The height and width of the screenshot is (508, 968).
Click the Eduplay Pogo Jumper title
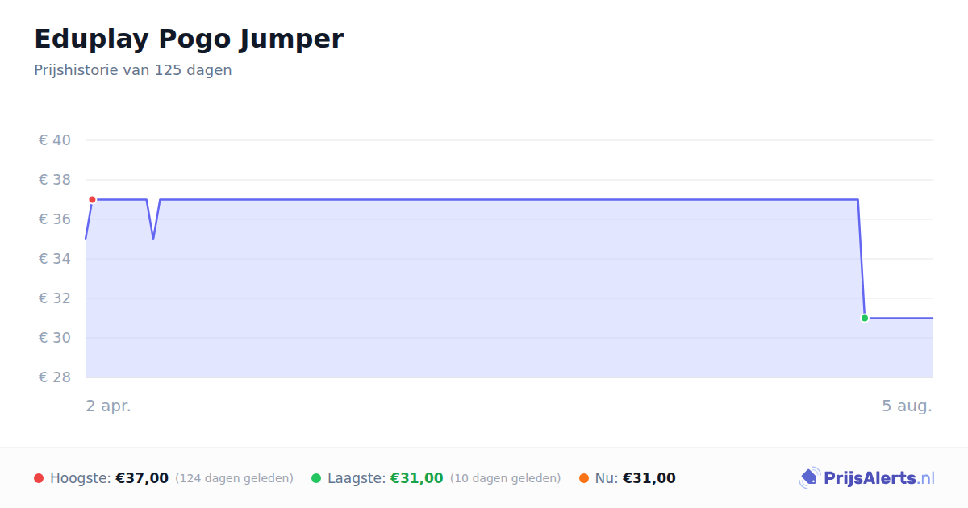(189, 39)
